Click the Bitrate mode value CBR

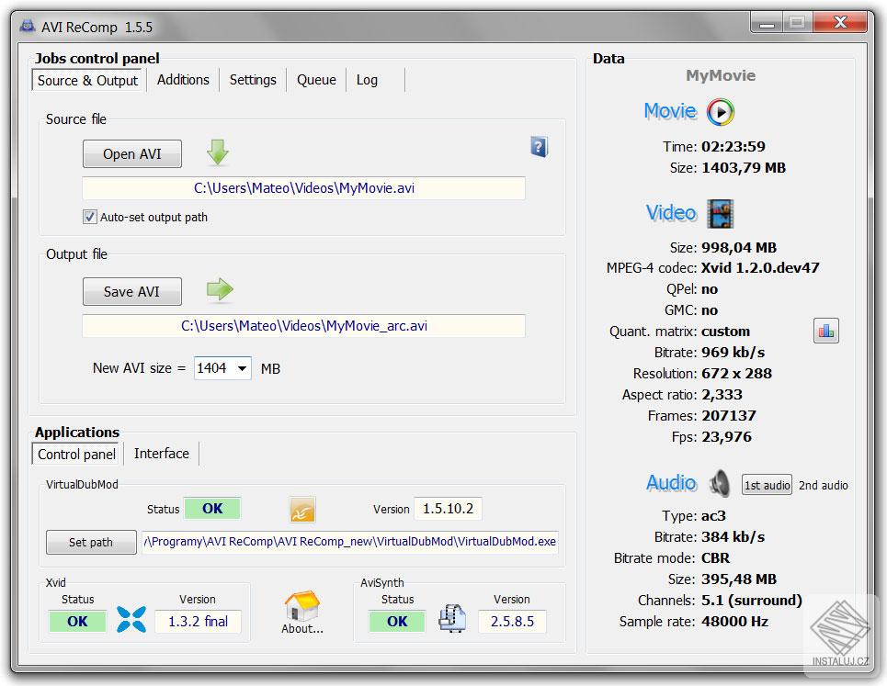(716, 558)
